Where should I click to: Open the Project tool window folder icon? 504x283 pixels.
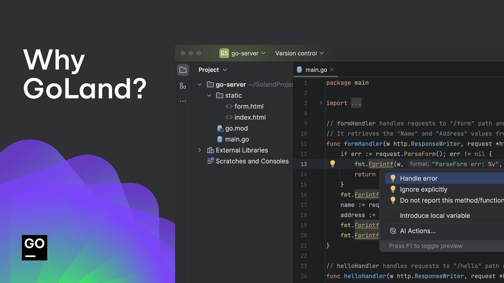click(x=183, y=70)
